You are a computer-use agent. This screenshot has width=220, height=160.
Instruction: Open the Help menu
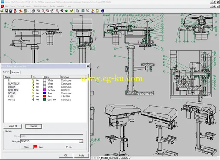69,6
